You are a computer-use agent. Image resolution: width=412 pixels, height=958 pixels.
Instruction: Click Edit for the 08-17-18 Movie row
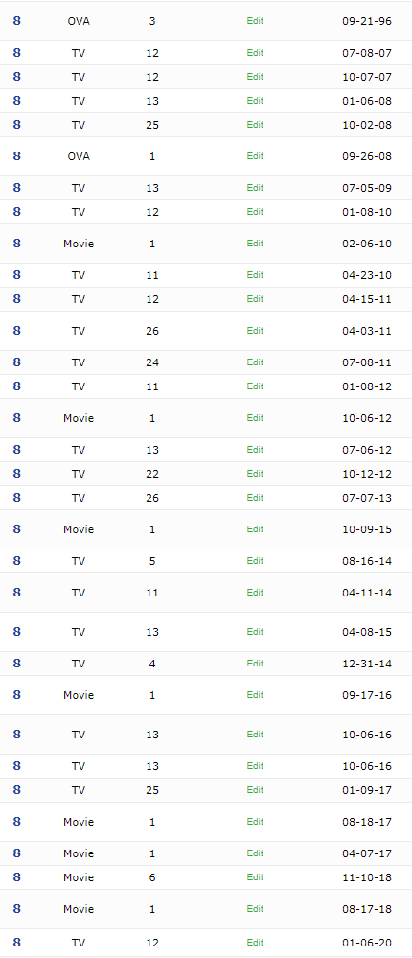coord(255,909)
